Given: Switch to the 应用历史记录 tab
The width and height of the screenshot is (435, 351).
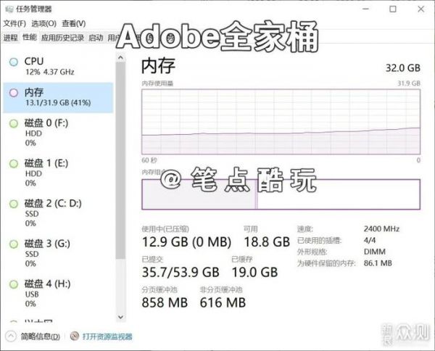Looking at the screenshot, I should [62, 38].
